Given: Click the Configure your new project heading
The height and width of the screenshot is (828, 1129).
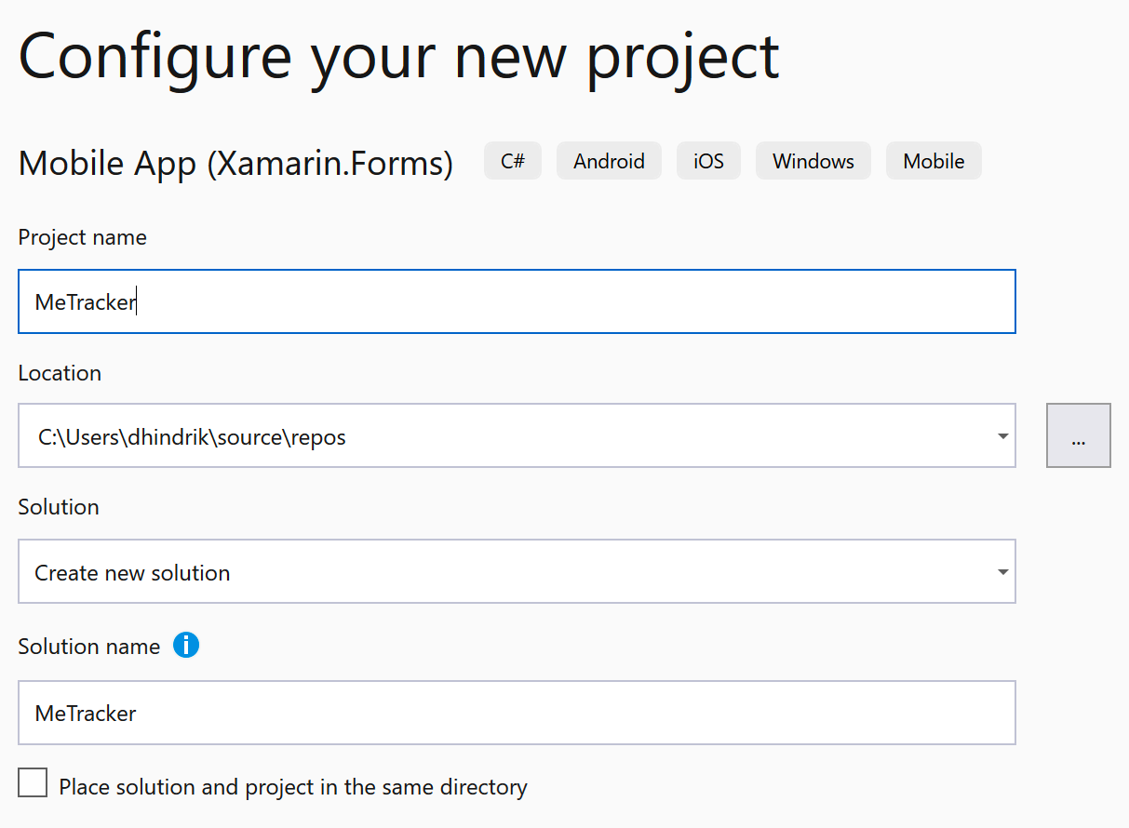Looking at the screenshot, I should click(x=398, y=58).
